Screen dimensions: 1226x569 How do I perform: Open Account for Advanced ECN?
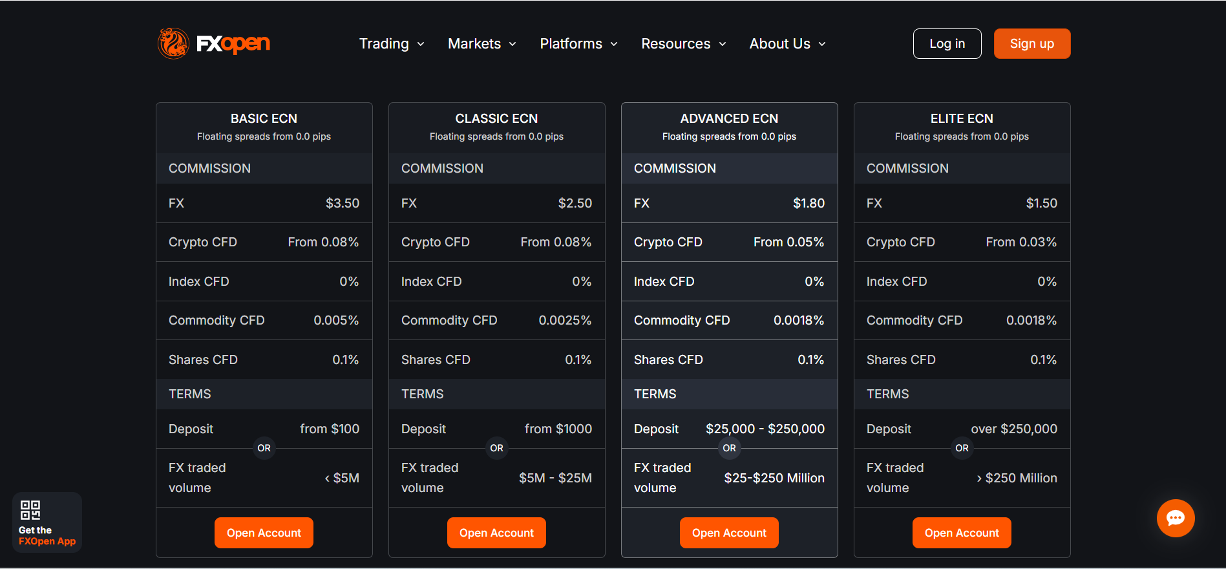(729, 533)
